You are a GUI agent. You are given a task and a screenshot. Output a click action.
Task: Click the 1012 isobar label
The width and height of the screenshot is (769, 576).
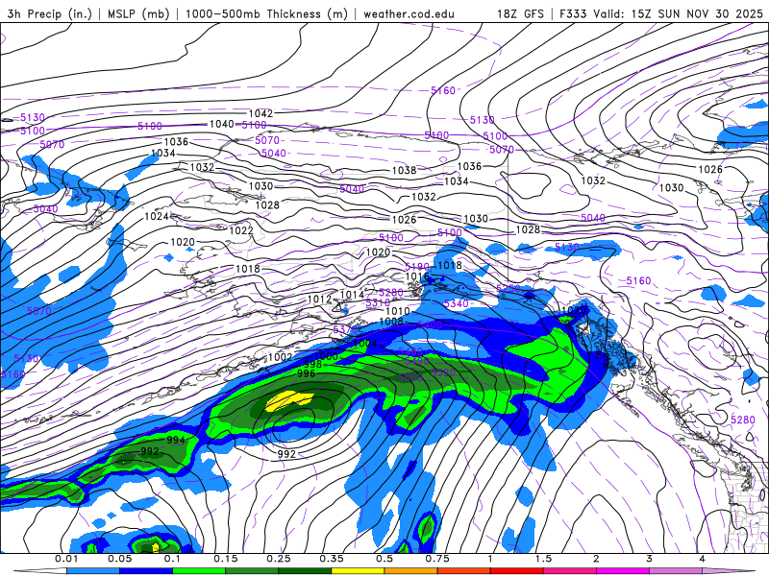320,300
